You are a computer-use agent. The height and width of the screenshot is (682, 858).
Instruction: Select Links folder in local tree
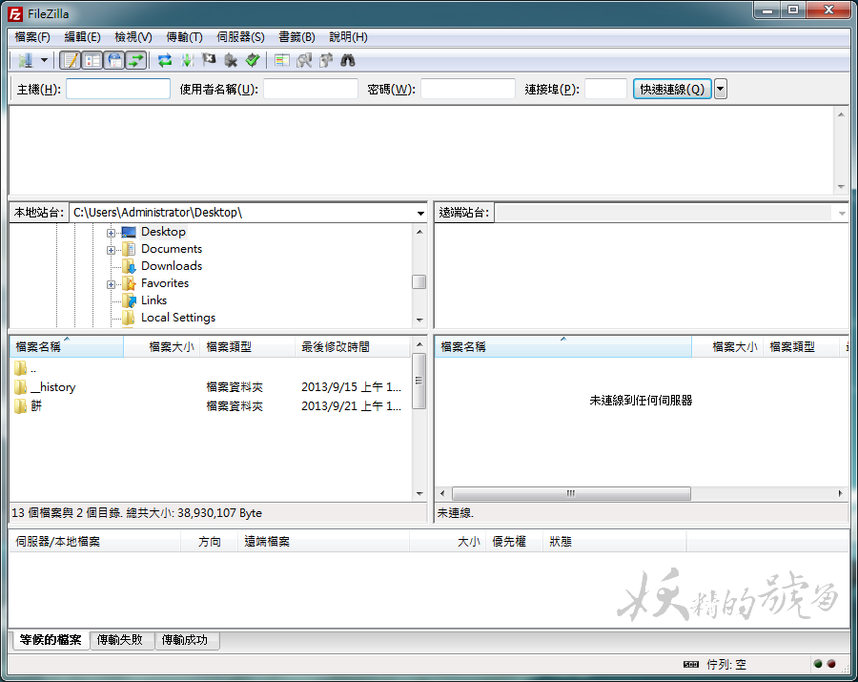153,300
